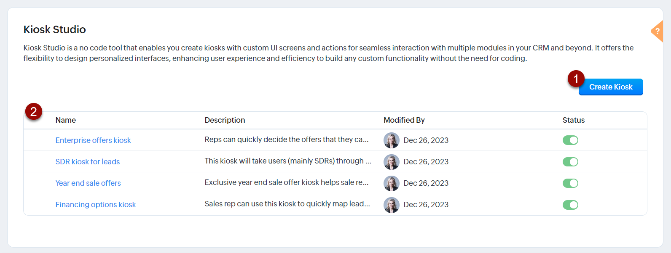Switch off Financing options kiosk status
The image size is (671, 253).
pos(570,205)
